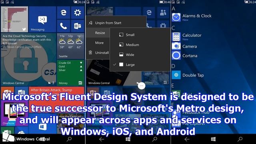Open the large Windows Central tile on left phone
Viewport: 256px width, 144px height.
28,60
